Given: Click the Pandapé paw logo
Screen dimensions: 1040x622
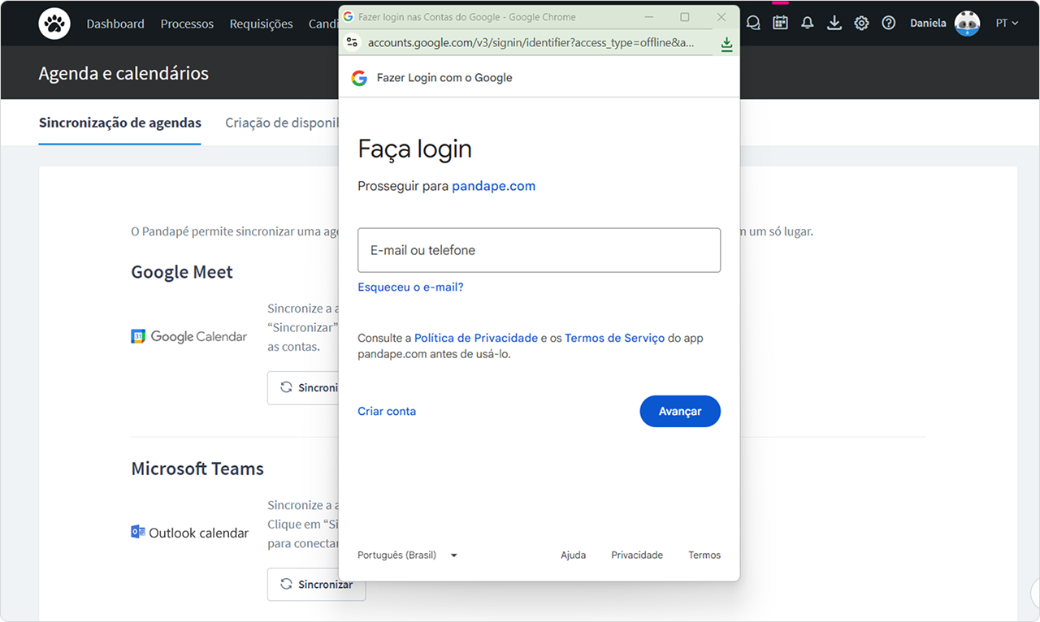Looking at the screenshot, I should 54,24.
